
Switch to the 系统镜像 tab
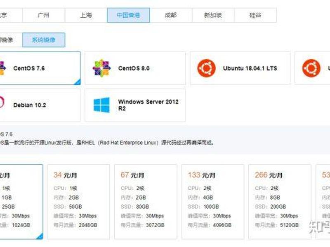tap(44, 40)
